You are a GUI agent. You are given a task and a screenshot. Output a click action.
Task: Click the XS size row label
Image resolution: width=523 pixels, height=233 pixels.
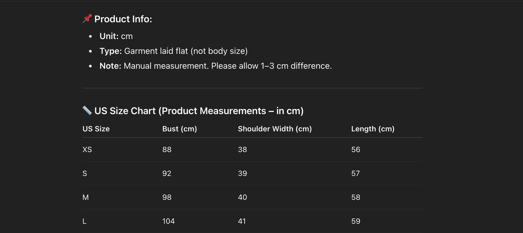tap(87, 150)
